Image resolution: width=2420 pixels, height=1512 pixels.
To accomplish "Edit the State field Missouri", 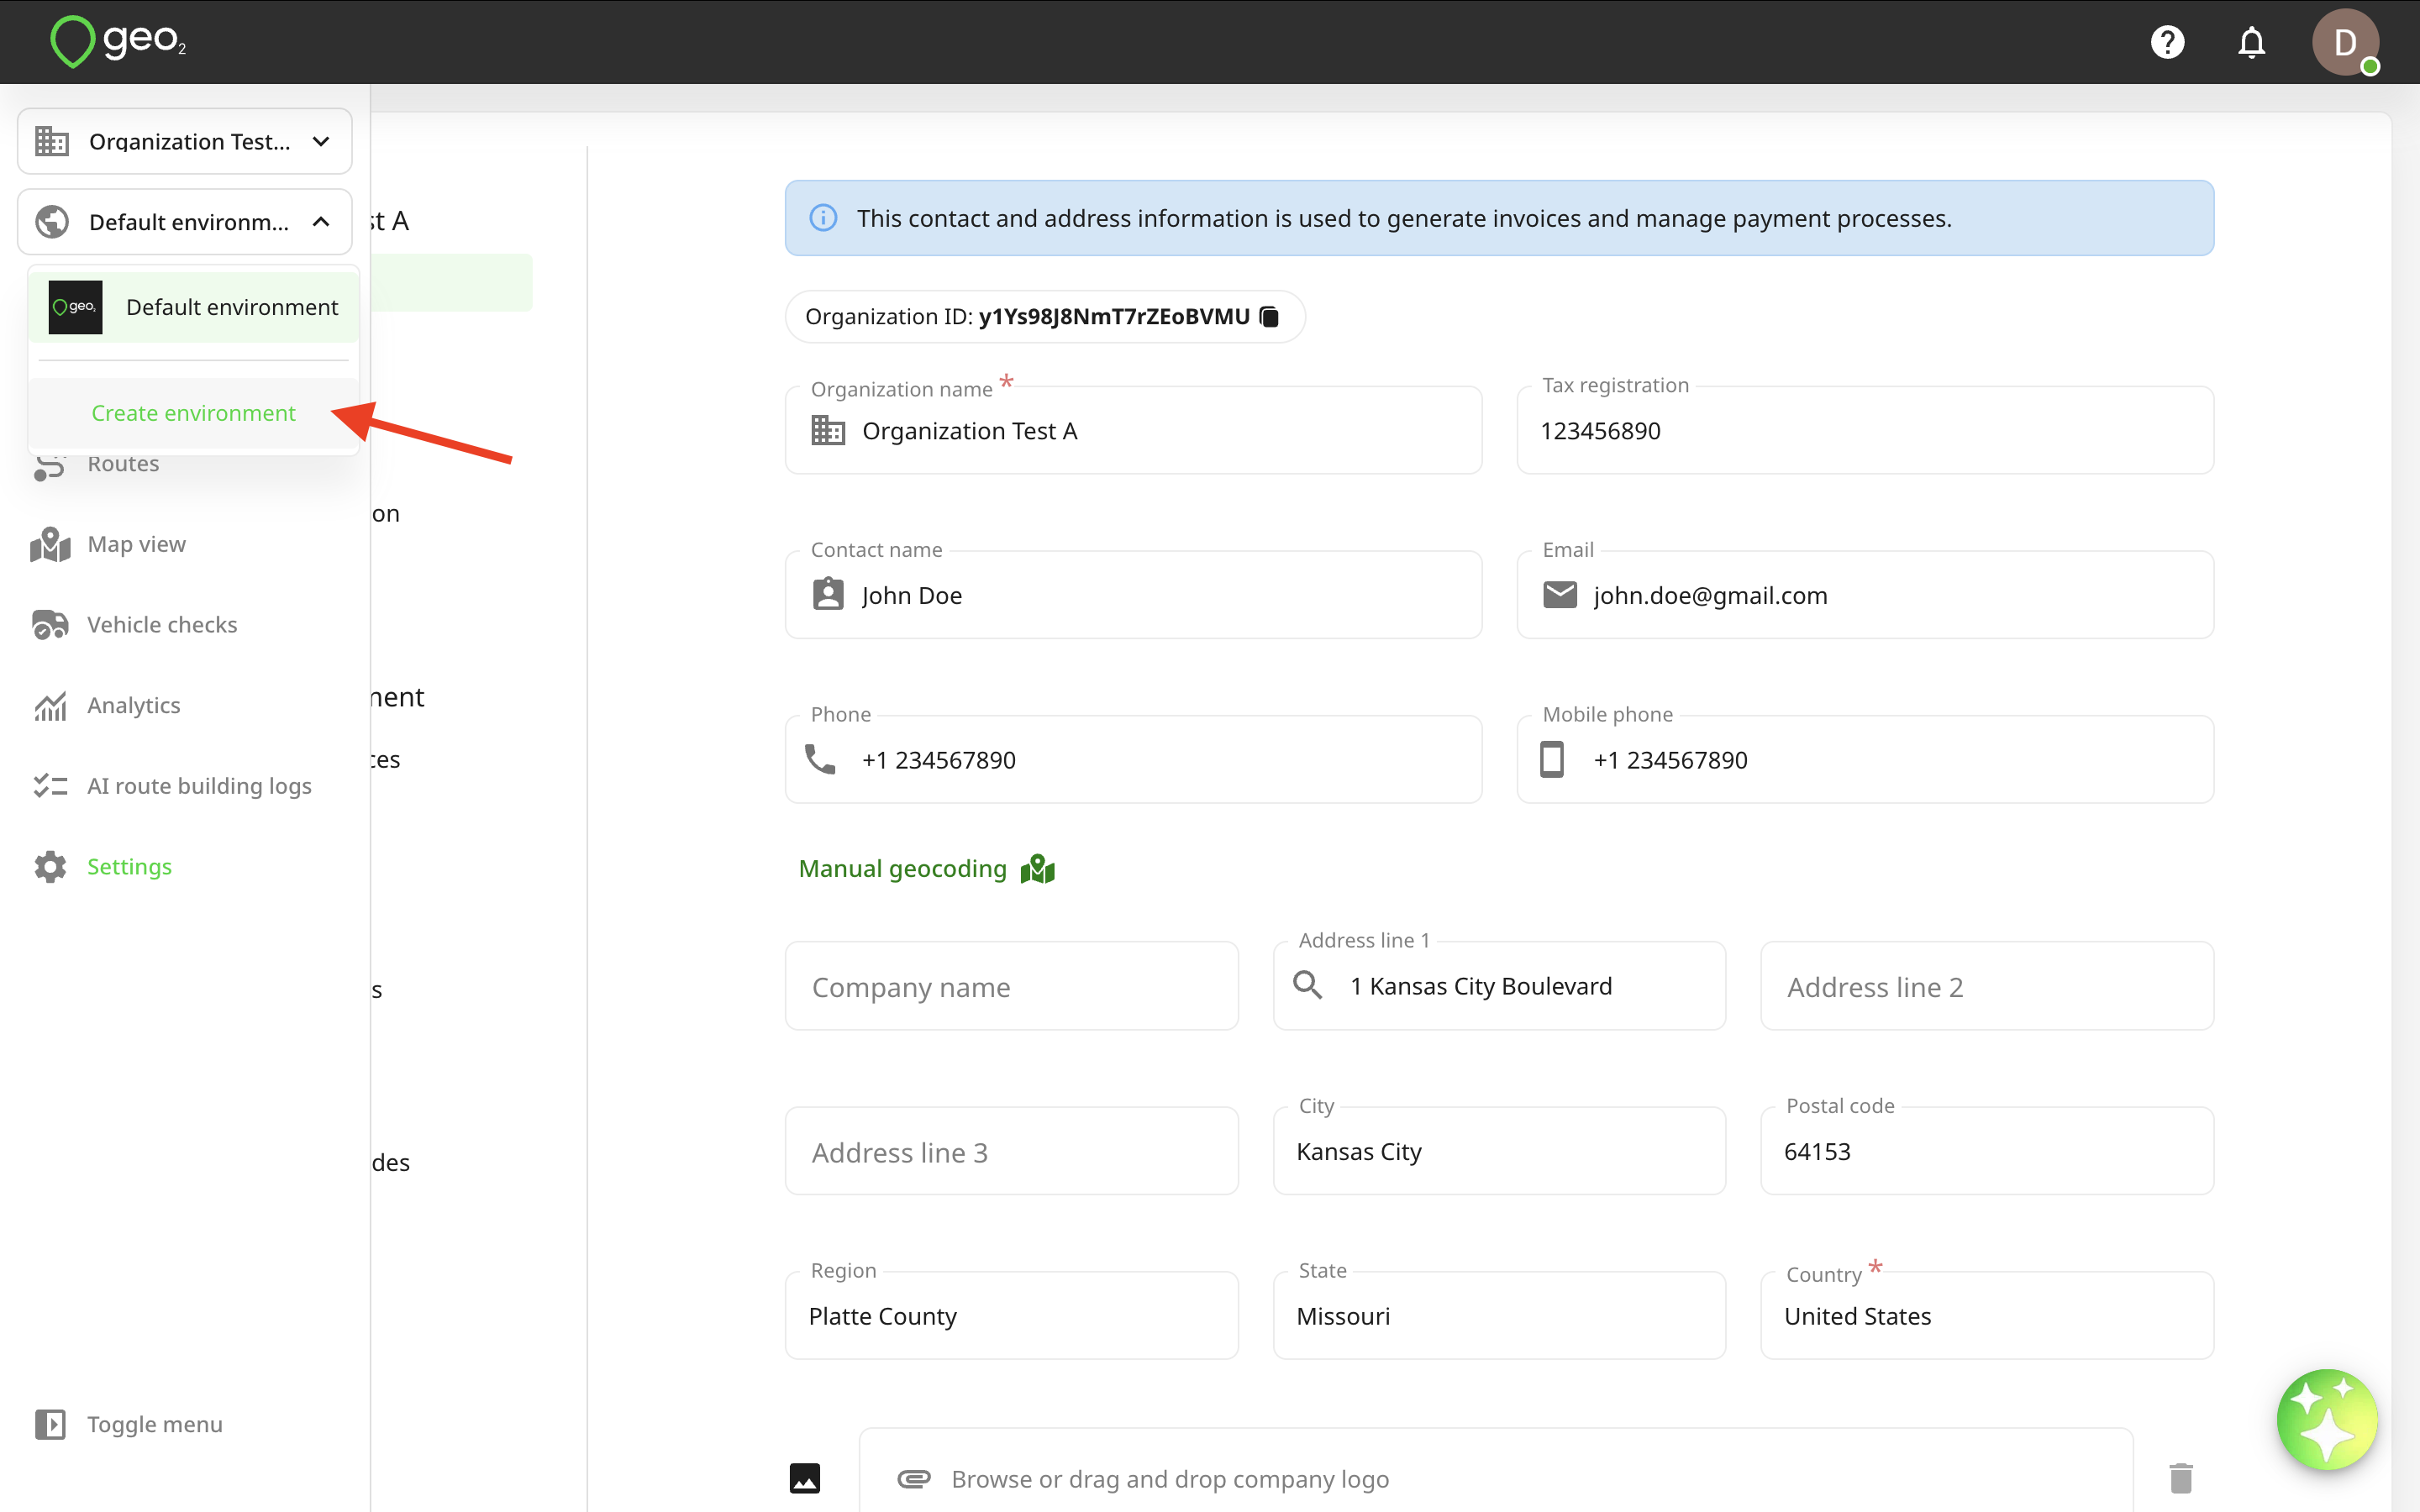I will (x=1499, y=1316).
